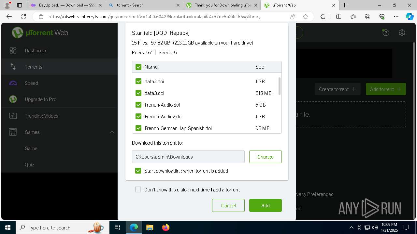Image resolution: width=417 pixels, height=234 pixels.
Task: Enable Don't show this dialog next time
Action: point(138,189)
